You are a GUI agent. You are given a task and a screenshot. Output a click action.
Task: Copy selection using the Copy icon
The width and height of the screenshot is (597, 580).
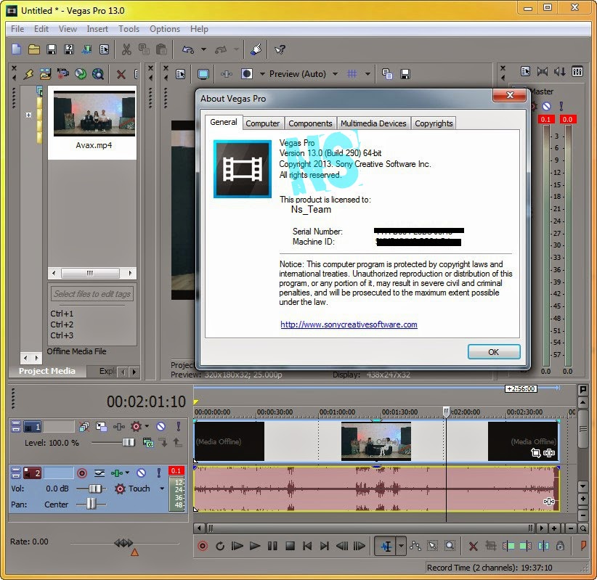point(144,49)
